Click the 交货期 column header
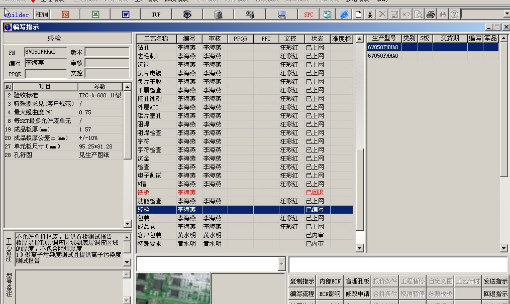This screenshot has width=510, height=304. coord(450,38)
